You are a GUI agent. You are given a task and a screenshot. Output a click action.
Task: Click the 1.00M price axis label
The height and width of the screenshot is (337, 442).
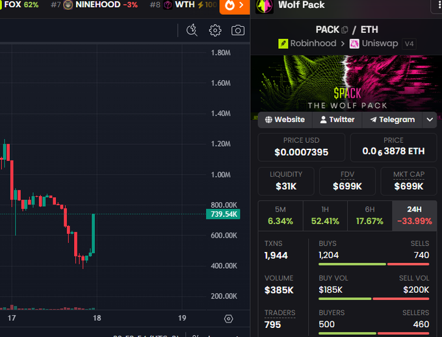point(221,175)
